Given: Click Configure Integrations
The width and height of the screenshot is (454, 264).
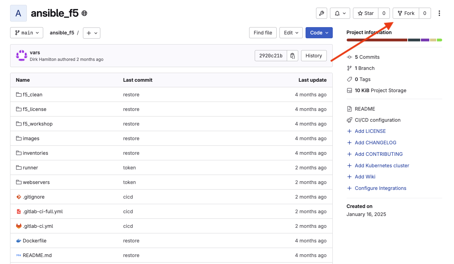Looking at the screenshot, I should [380, 188].
